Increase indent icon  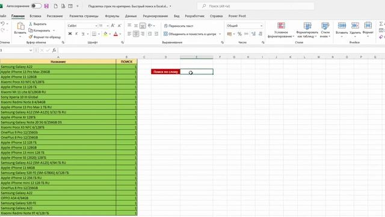coord(156,34)
